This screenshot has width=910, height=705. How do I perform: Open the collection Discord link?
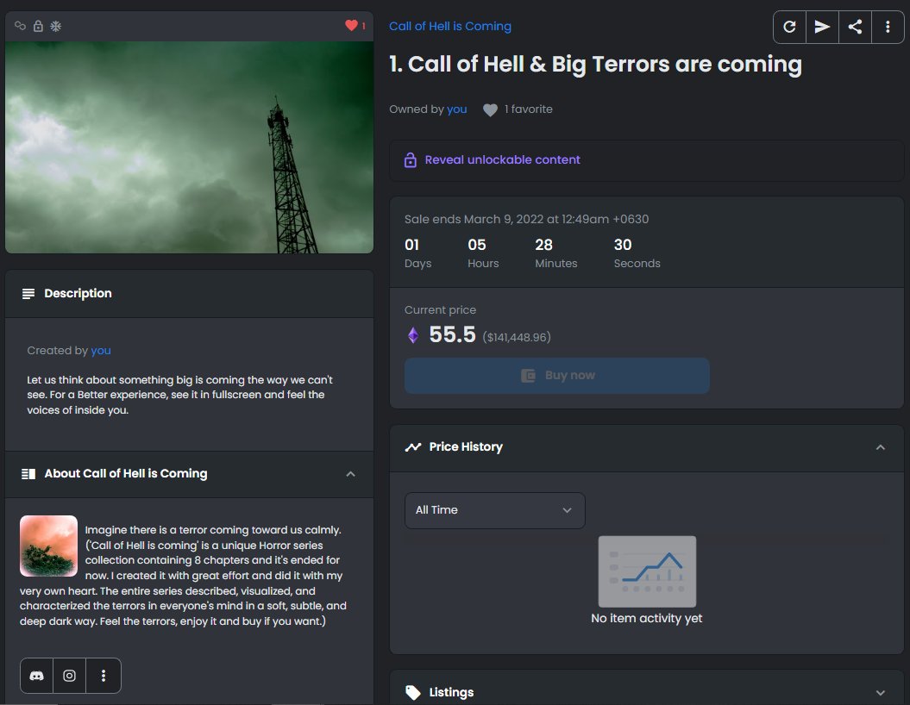[x=36, y=676]
